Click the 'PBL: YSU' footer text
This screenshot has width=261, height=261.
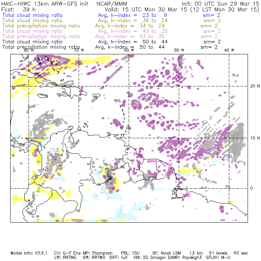click(x=130, y=253)
